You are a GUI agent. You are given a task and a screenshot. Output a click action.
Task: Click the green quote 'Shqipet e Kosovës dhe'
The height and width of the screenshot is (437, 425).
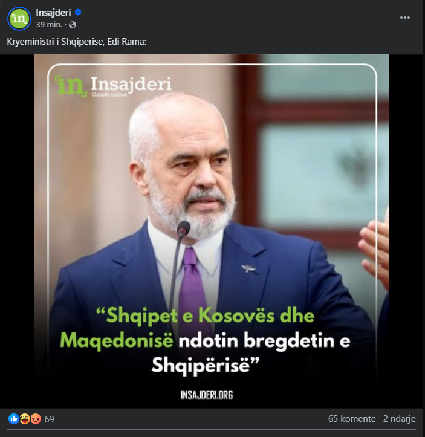pyautogui.click(x=206, y=316)
